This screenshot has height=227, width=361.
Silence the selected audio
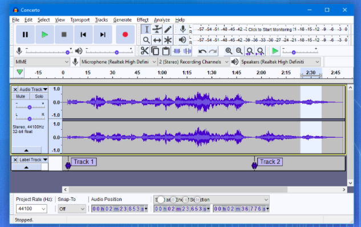click(187, 51)
